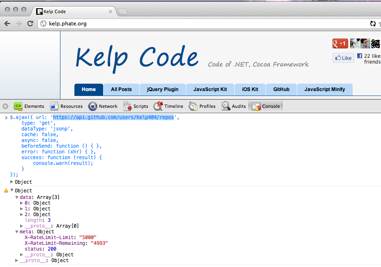Collapse the data Array[3] node
Screen dimensions: 381x267
[x=17, y=197]
